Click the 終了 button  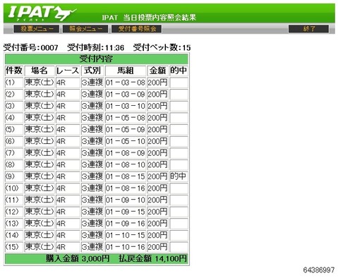(308, 29)
